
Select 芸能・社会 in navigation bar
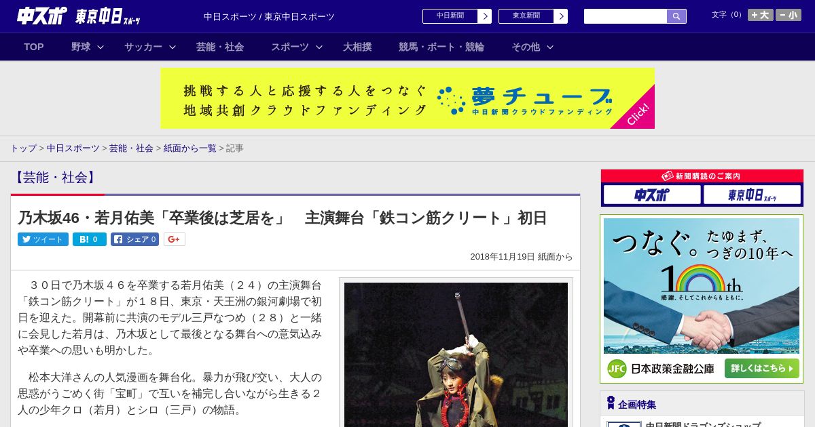pyautogui.click(x=220, y=47)
